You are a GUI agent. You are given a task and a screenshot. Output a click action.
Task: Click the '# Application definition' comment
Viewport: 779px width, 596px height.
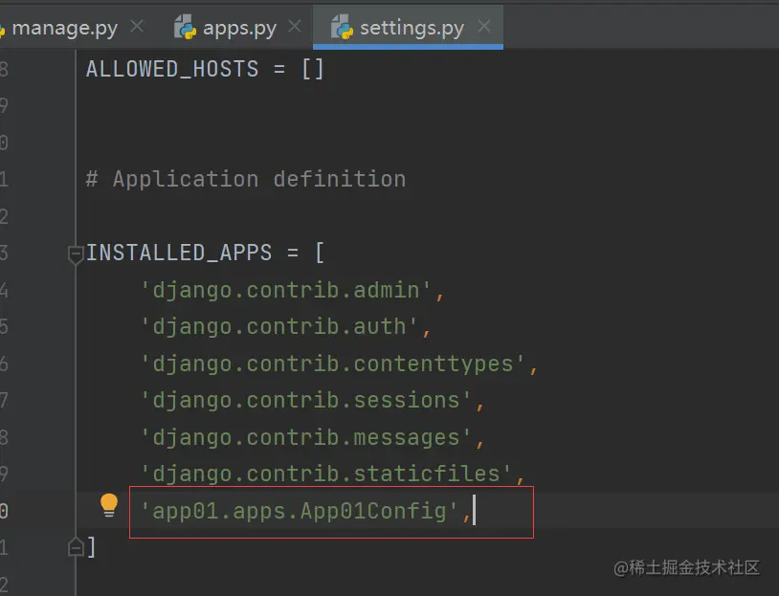coord(246,179)
